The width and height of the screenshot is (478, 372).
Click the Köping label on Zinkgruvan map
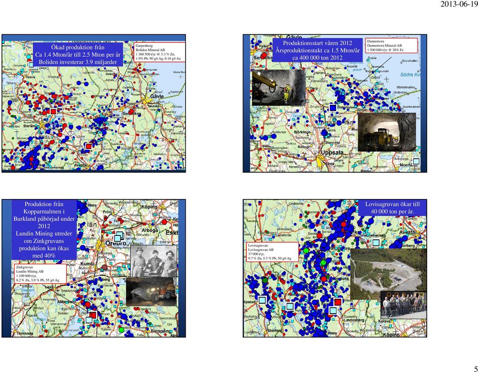(149, 207)
